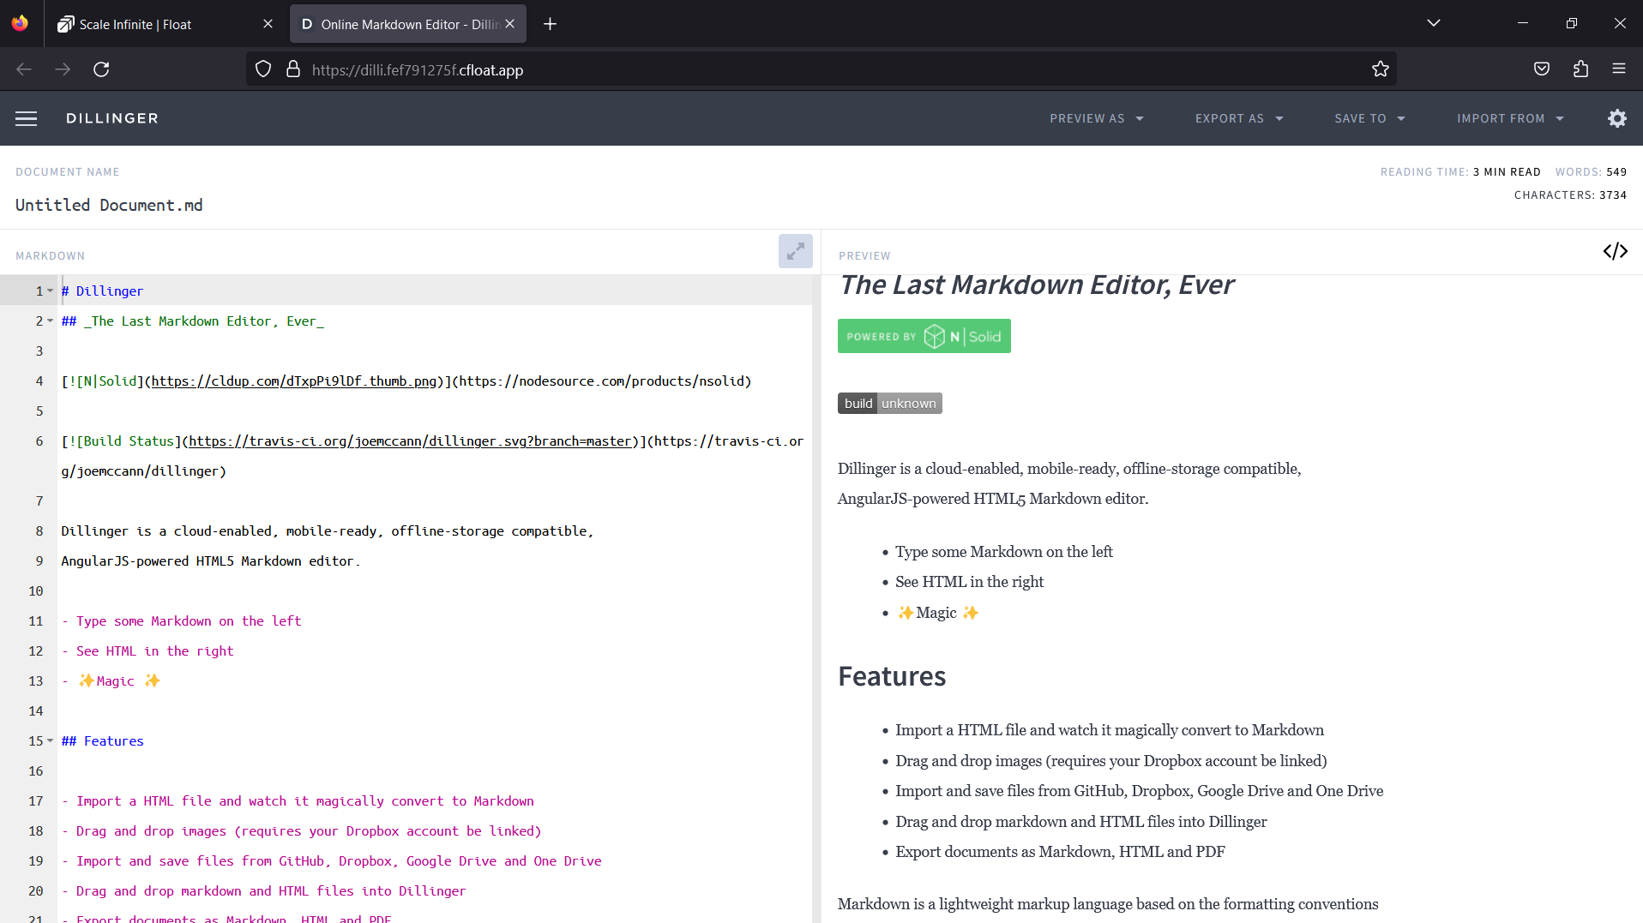Click 'Magic' bullet in preview

point(936,613)
